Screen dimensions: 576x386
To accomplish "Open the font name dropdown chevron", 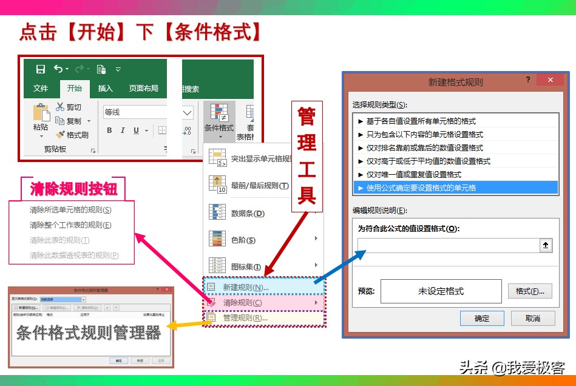I will (188, 112).
